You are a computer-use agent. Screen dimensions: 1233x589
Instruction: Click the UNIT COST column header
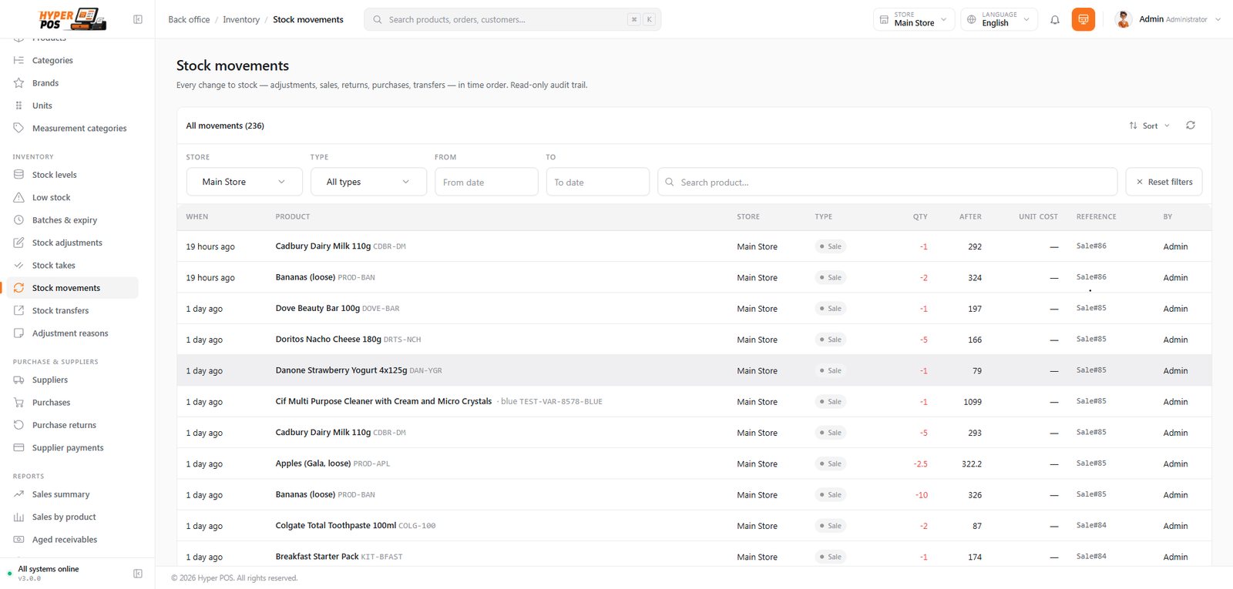[1038, 217]
